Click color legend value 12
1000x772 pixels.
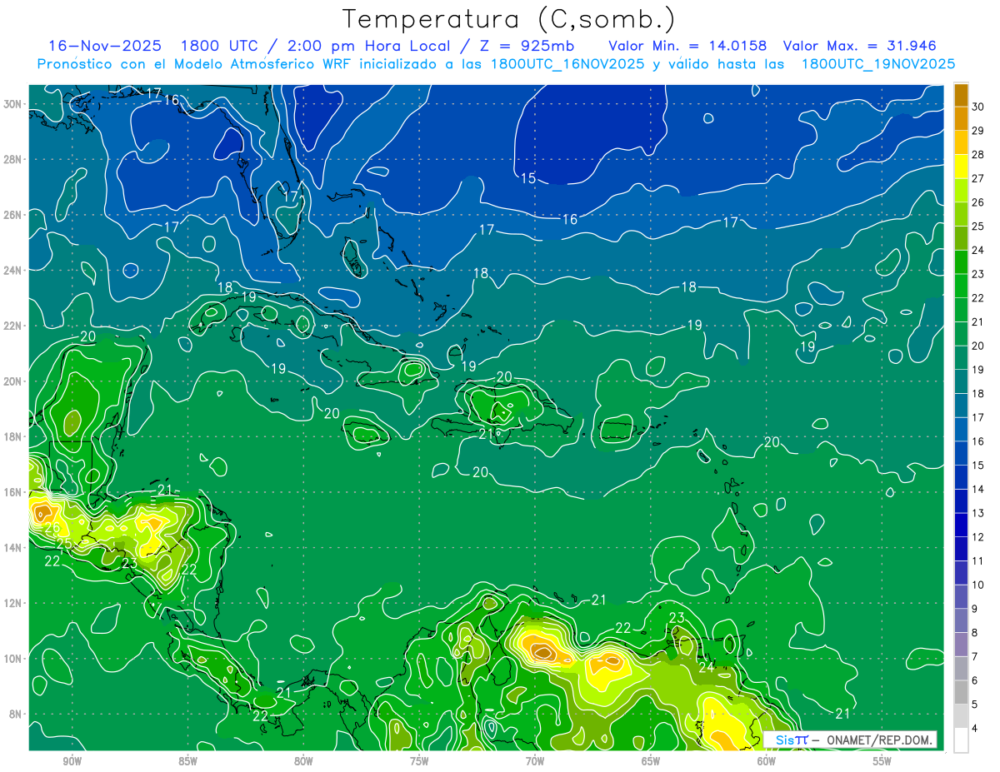click(978, 537)
